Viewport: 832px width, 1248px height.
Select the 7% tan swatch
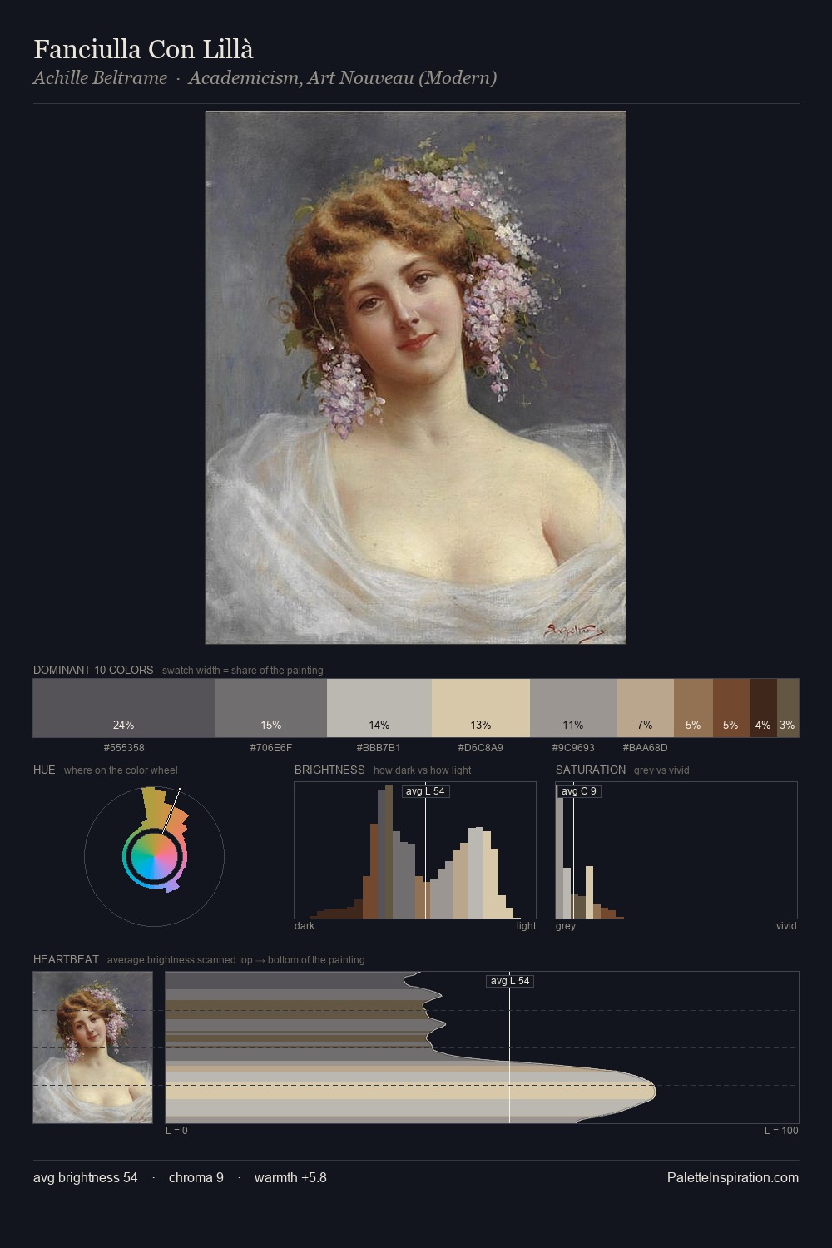coord(646,708)
